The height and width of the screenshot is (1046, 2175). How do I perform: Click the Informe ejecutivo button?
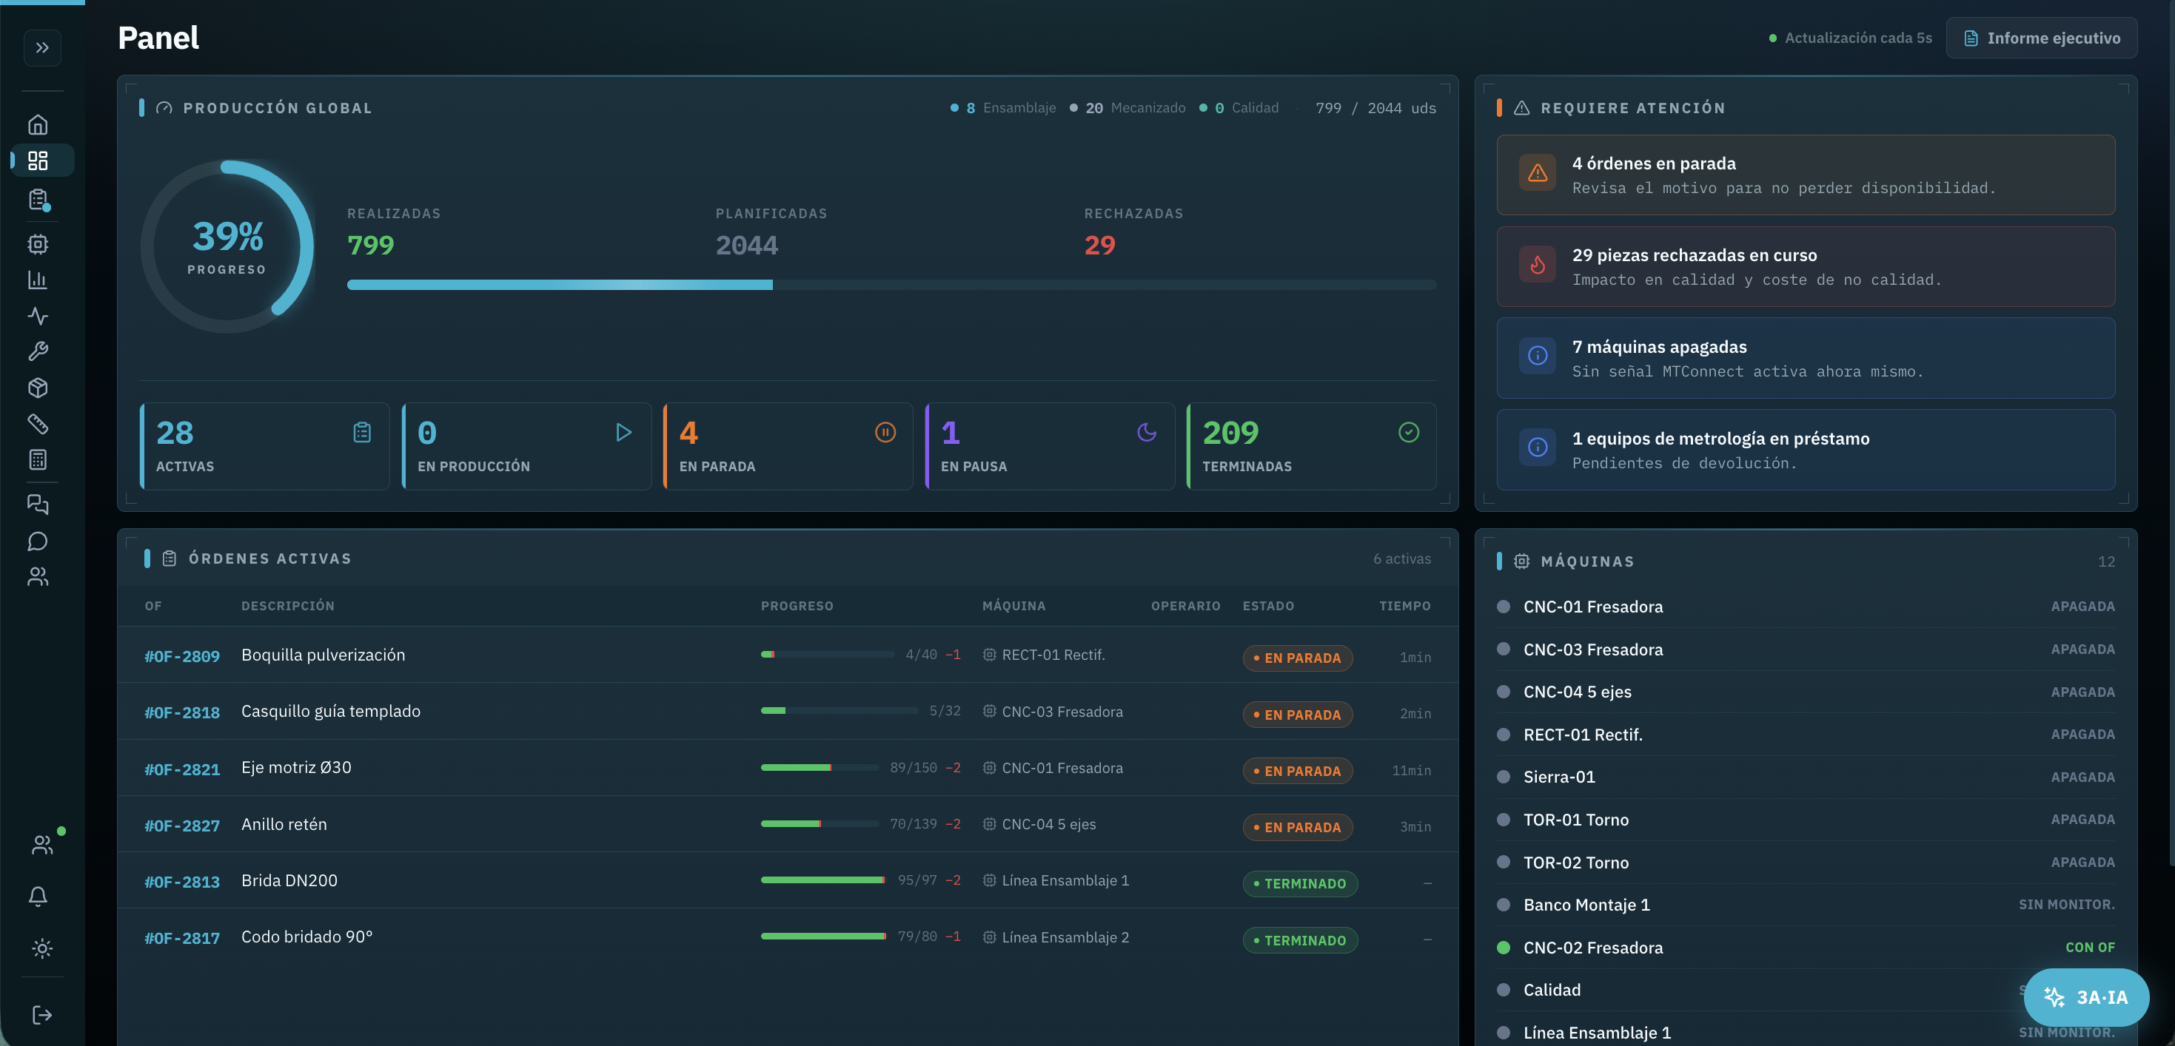click(2042, 38)
